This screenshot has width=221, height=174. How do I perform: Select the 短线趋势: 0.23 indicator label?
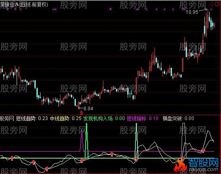coord(32,118)
